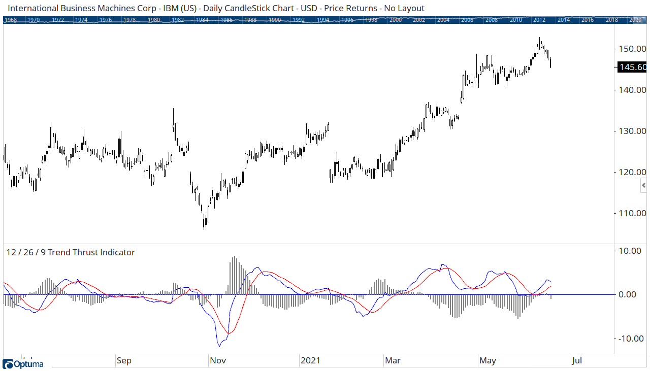
Task: Click the 150.00 price axis label
Action: pyautogui.click(x=632, y=49)
